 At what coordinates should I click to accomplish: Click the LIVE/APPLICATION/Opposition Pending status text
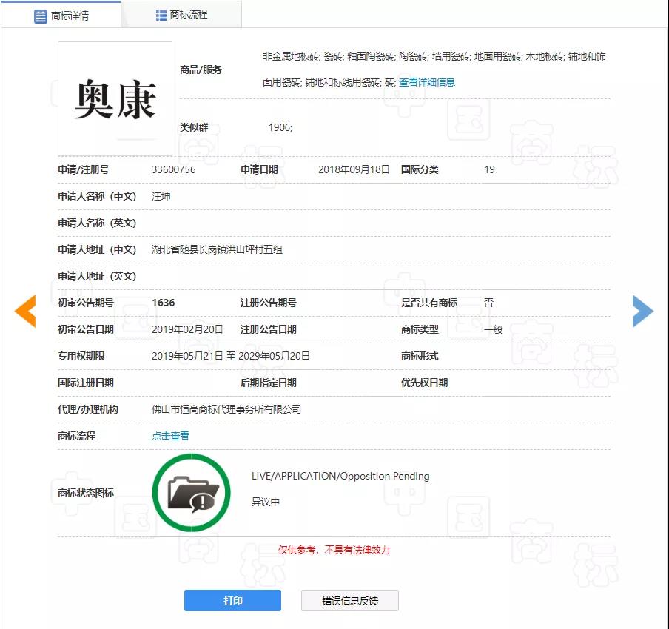click(340, 476)
